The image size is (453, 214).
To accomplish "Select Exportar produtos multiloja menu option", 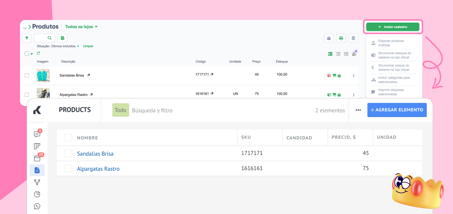I will click(391, 43).
